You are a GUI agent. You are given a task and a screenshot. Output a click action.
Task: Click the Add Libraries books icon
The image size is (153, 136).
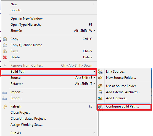pyautogui.click(x=100, y=98)
